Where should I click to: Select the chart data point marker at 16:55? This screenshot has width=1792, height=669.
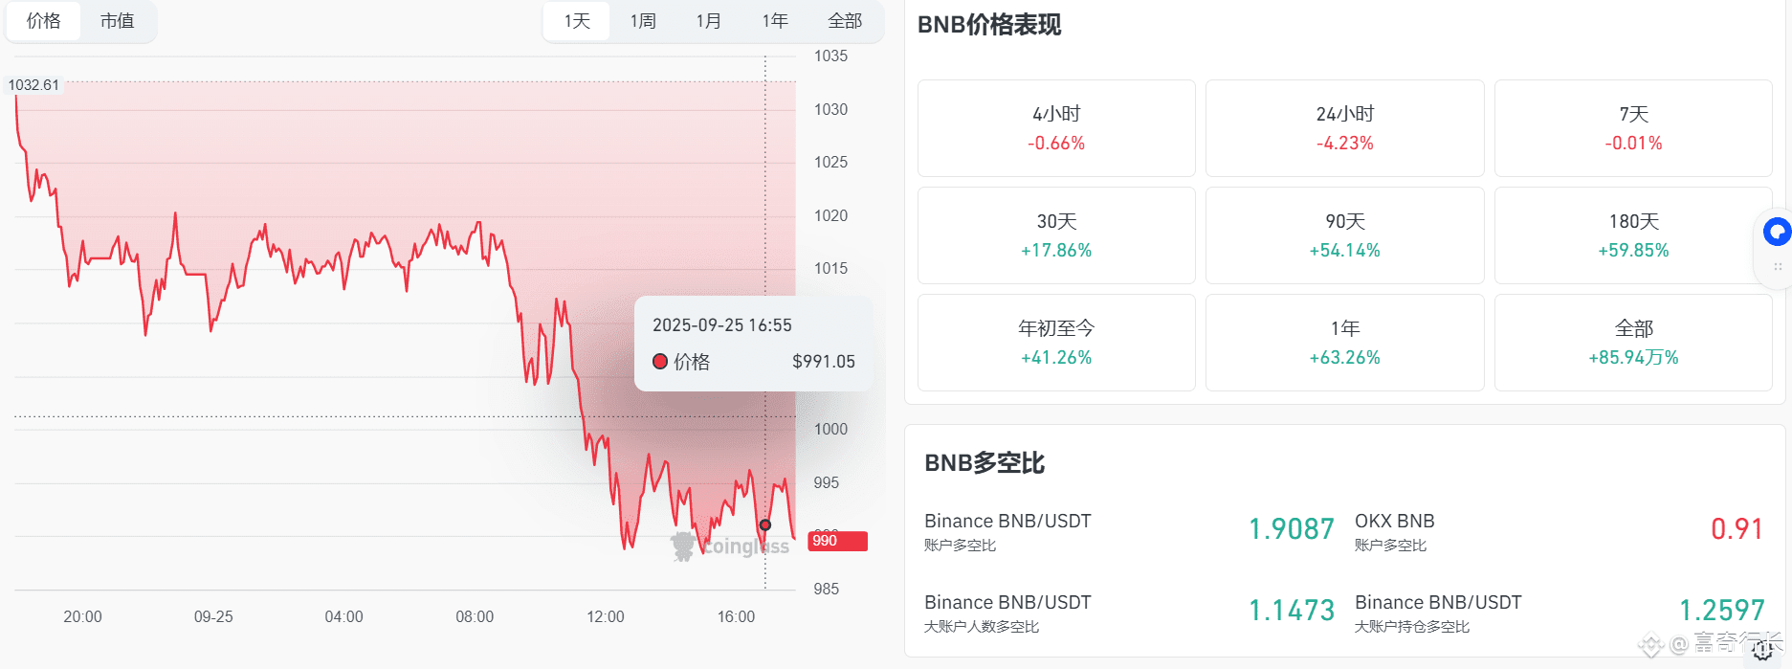pyautogui.click(x=765, y=524)
